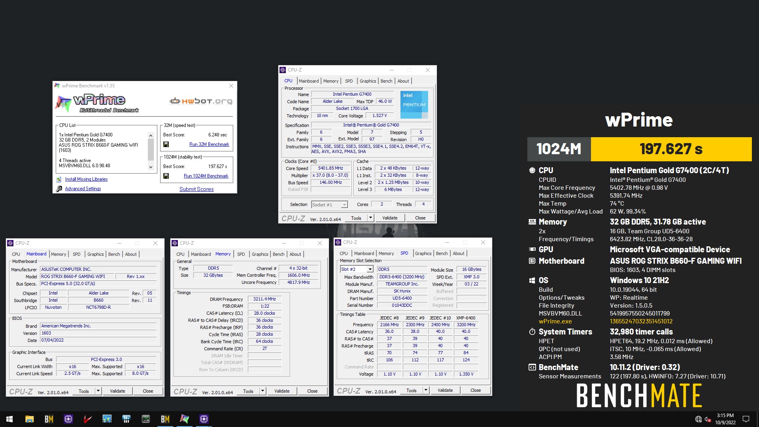Open the Install Missing Libraries link
The width and height of the screenshot is (759, 427).
[86, 179]
